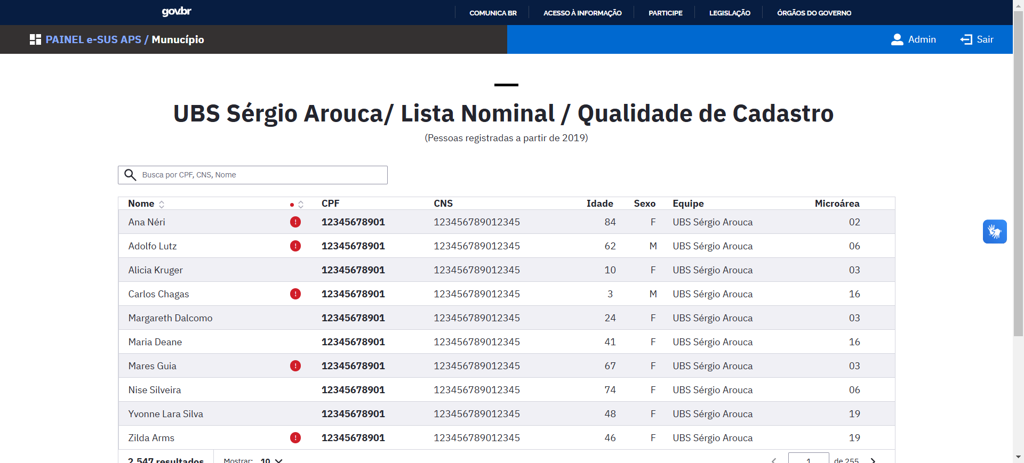Select the Ana Néri name cell
The width and height of the screenshot is (1024, 463).
click(x=147, y=222)
